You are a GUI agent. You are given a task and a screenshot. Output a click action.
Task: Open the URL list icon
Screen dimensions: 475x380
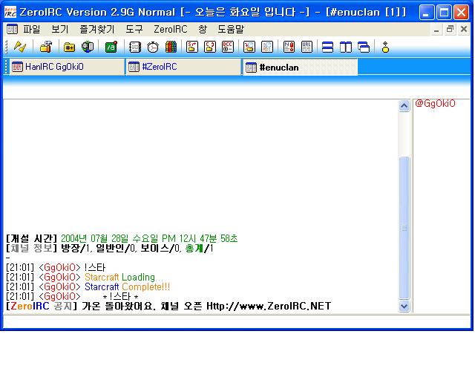[307, 47]
